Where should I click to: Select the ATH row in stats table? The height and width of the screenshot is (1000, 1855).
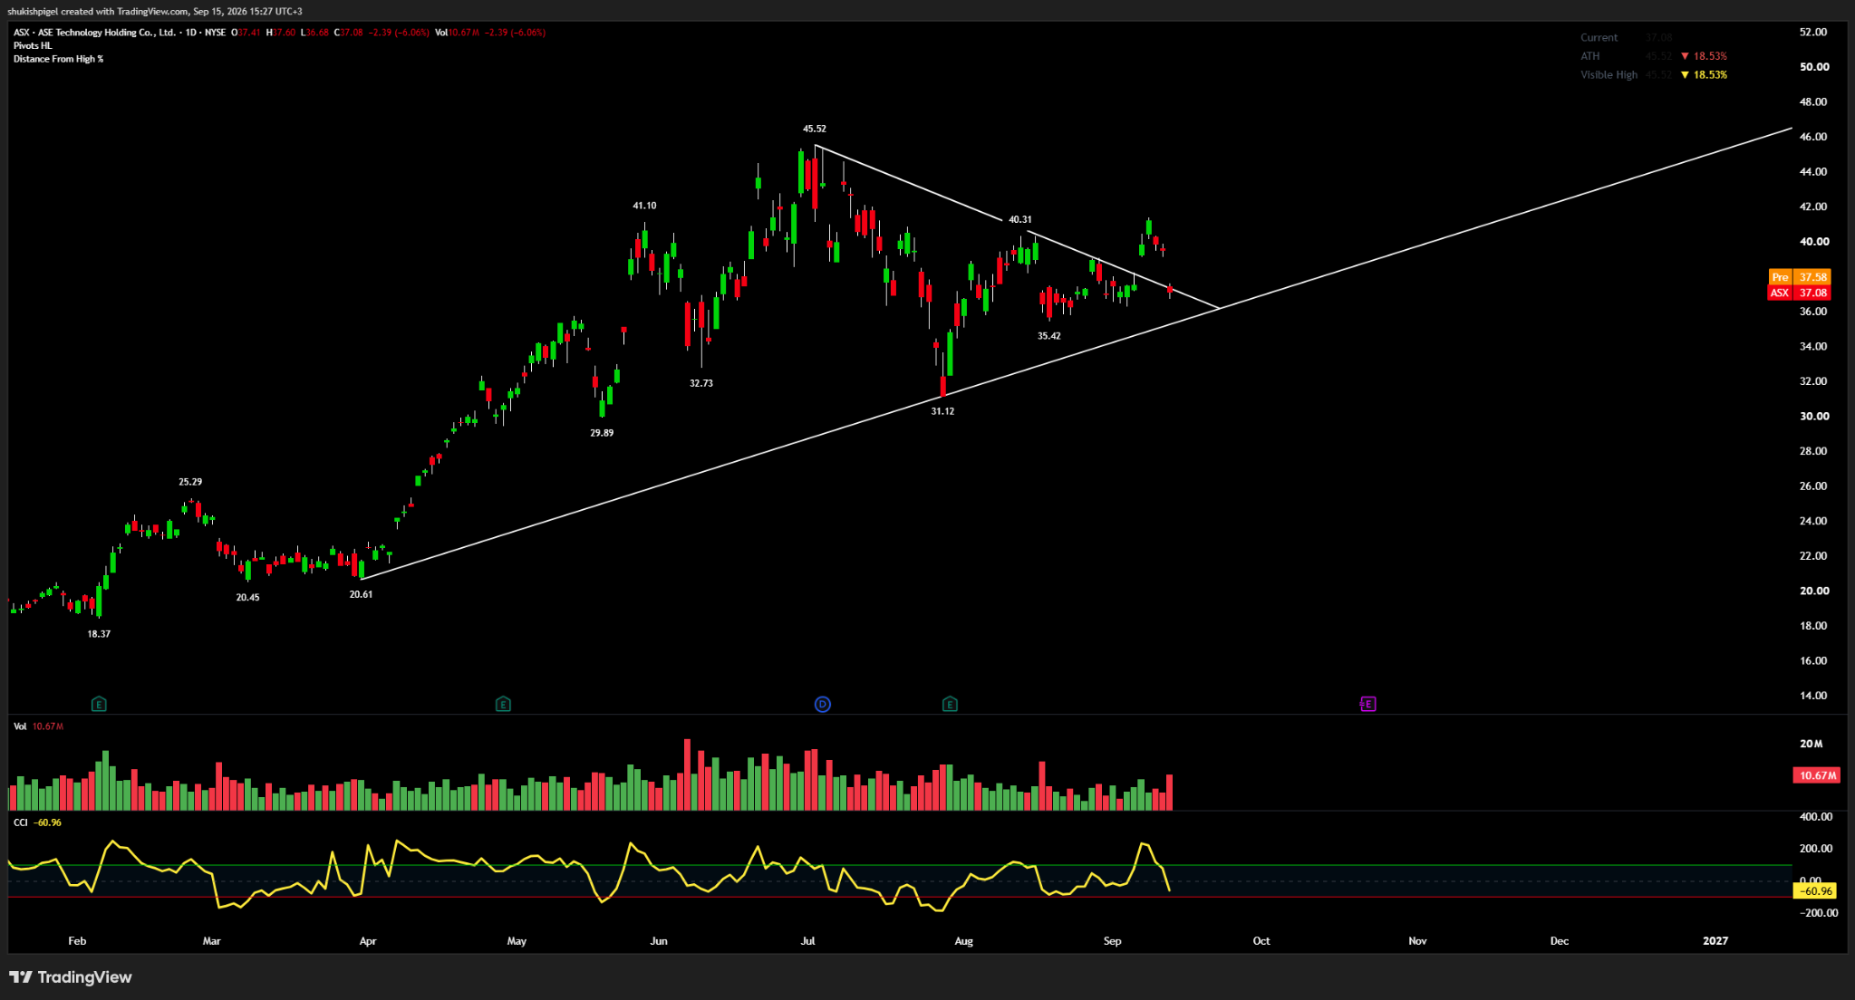[x=1654, y=56]
